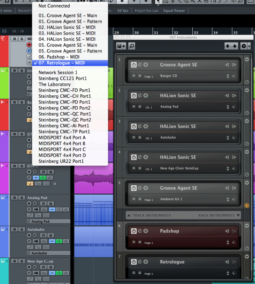Open slot menu arrow for Groove Agent SE Banger CD
The image size is (255, 284).
[247, 59]
